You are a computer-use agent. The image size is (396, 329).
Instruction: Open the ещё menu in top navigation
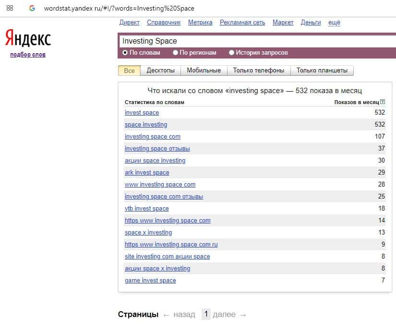(334, 23)
